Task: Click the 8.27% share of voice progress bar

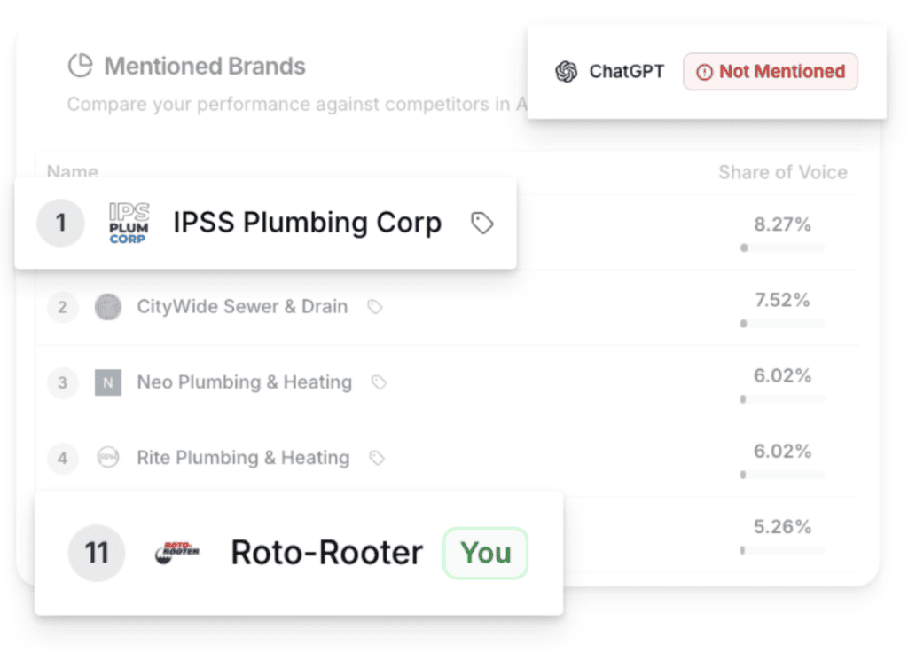Action: point(782,248)
